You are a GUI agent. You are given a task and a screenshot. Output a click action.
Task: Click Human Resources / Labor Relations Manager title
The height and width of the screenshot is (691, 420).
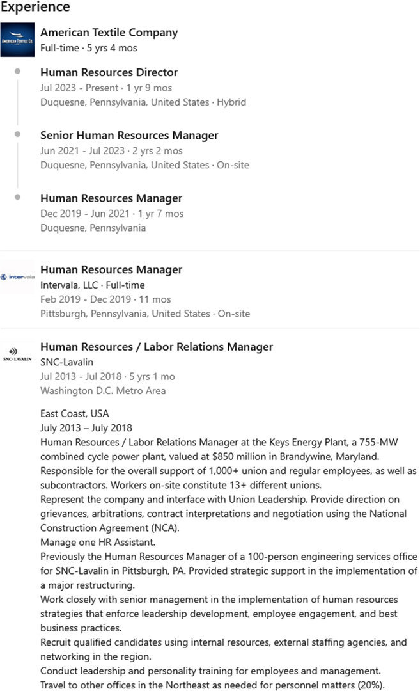(x=157, y=347)
